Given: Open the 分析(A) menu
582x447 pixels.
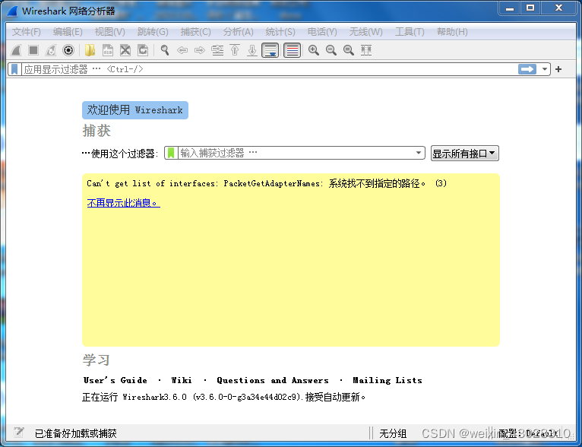Looking at the screenshot, I should (x=239, y=32).
